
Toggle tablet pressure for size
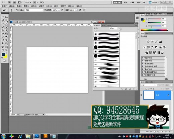pos(85,10)
